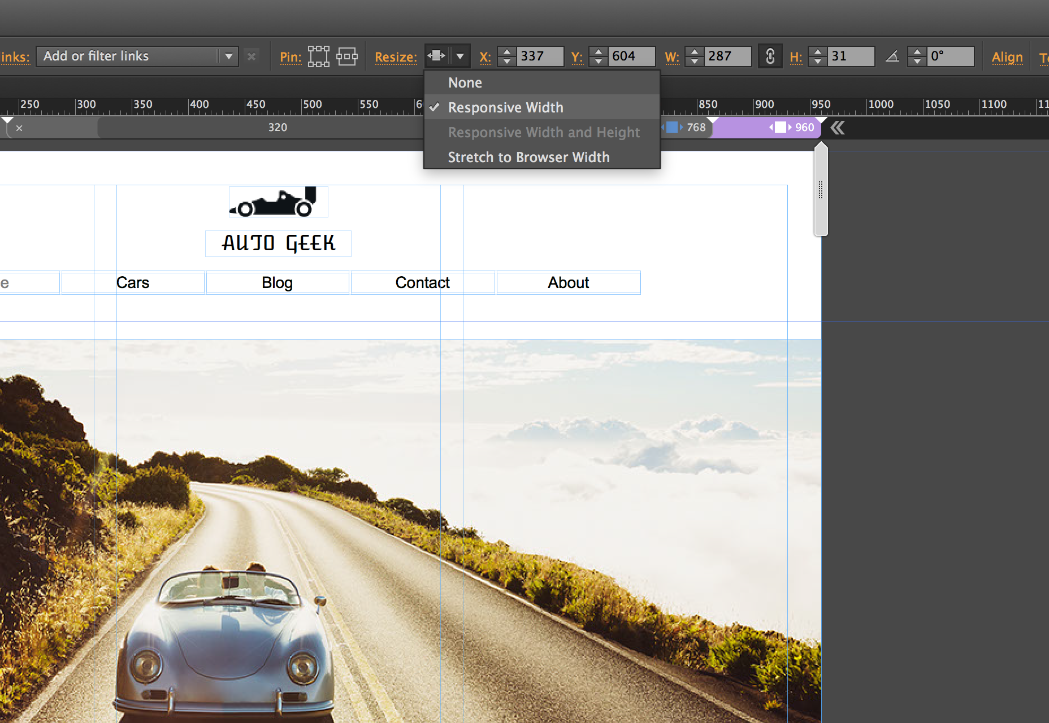Click the rotation angle icon

[892, 56]
